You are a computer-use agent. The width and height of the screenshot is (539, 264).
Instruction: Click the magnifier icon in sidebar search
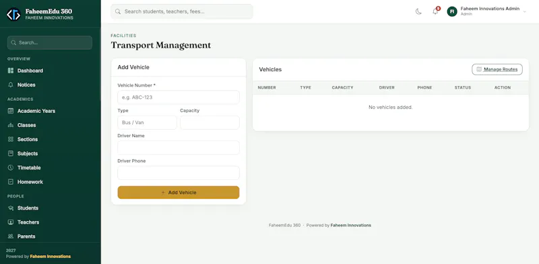[13, 43]
